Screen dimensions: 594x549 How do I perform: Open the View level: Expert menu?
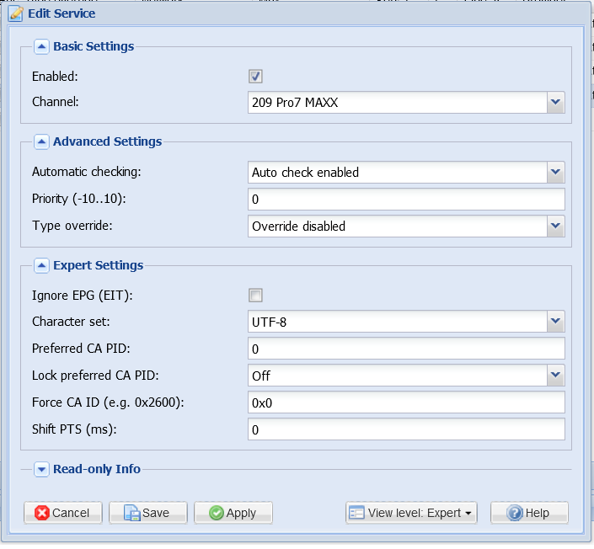pyautogui.click(x=411, y=513)
